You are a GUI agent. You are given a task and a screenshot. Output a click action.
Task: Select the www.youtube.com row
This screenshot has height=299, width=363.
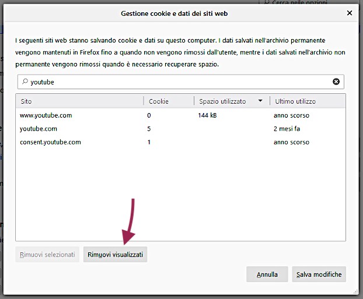coord(180,115)
